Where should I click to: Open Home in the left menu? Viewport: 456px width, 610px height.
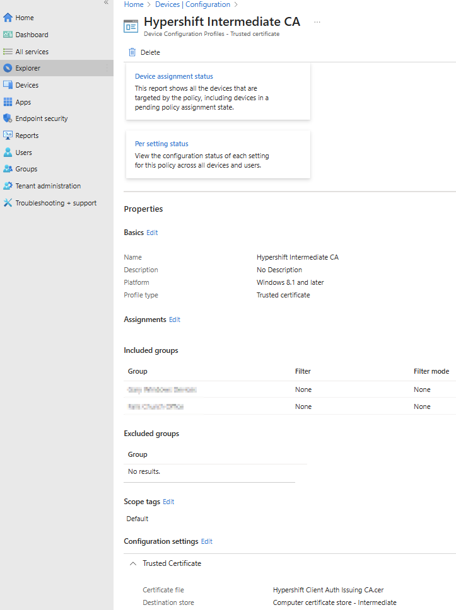[x=25, y=18]
